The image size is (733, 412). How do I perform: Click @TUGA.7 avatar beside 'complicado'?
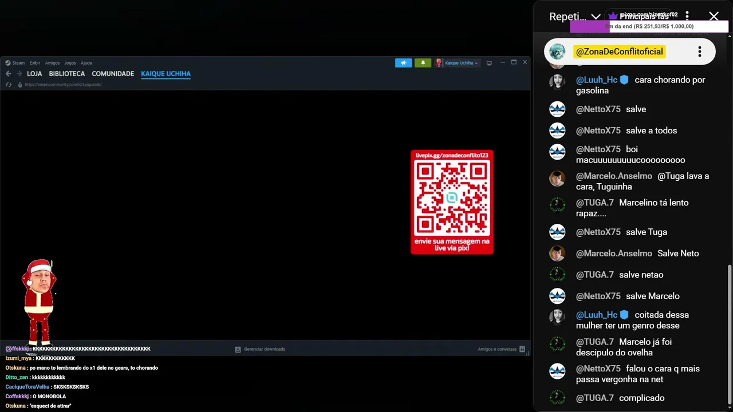557,398
